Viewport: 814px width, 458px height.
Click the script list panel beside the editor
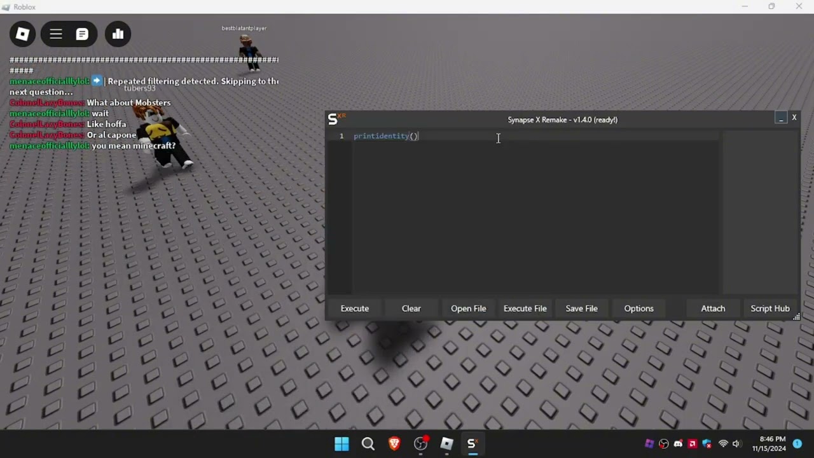760,212
